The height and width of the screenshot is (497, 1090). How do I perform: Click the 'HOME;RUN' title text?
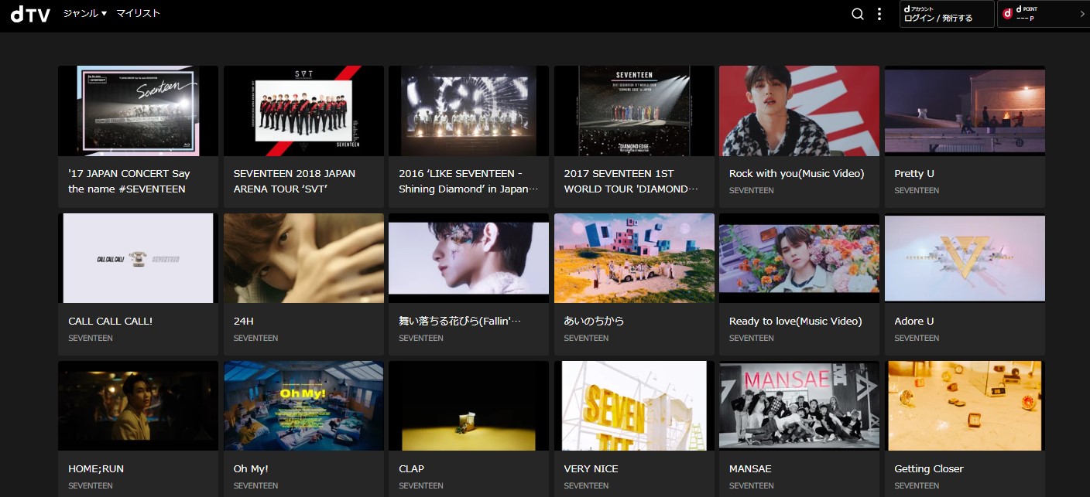click(96, 468)
